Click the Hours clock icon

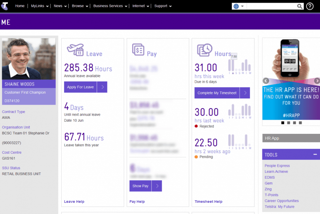[x=204, y=50]
